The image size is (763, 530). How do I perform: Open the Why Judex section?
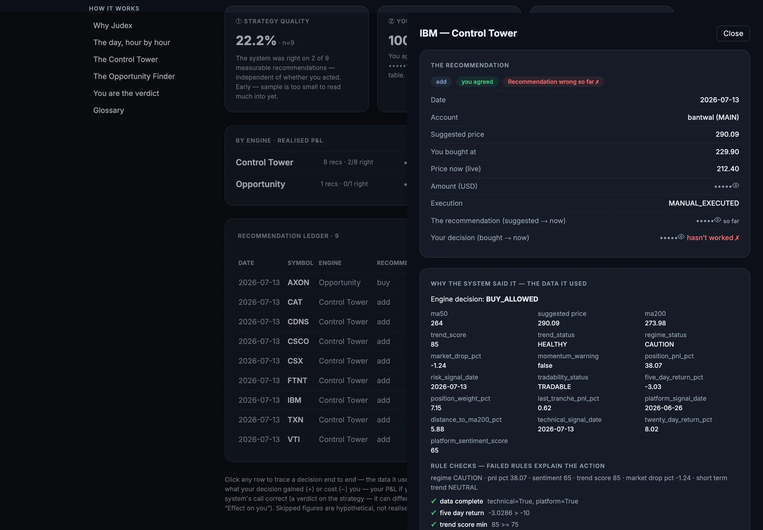113,26
